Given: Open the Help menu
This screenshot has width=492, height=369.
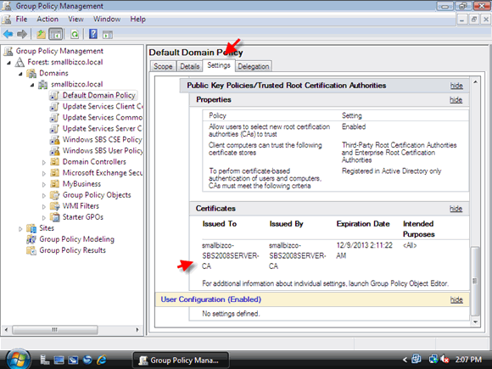Looking at the screenshot, I should pyautogui.click(x=137, y=20).
